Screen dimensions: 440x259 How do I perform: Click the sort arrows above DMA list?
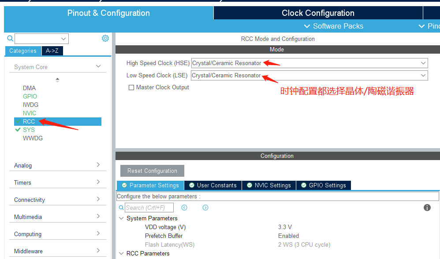coord(57,80)
